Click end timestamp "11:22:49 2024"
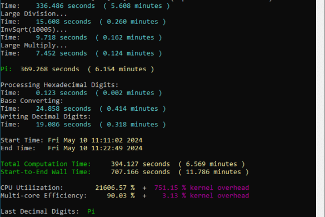The width and height of the screenshot is (325, 217). point(117,148)
